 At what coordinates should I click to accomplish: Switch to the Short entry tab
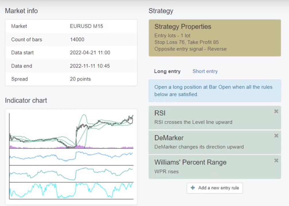[205, 71]
